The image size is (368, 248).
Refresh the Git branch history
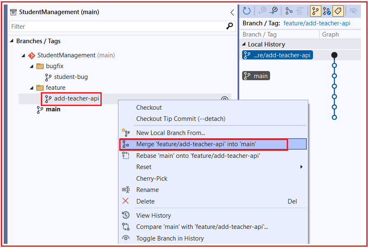246,11
